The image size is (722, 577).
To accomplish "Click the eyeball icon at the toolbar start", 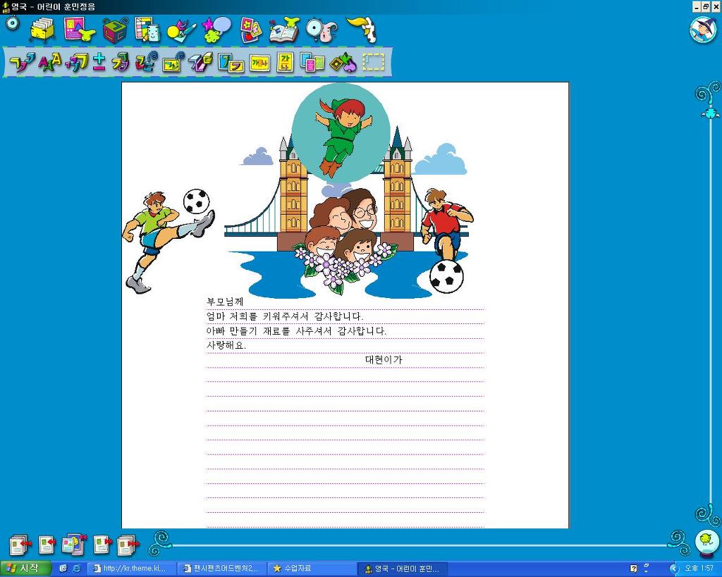I will (x=13, y=23).
